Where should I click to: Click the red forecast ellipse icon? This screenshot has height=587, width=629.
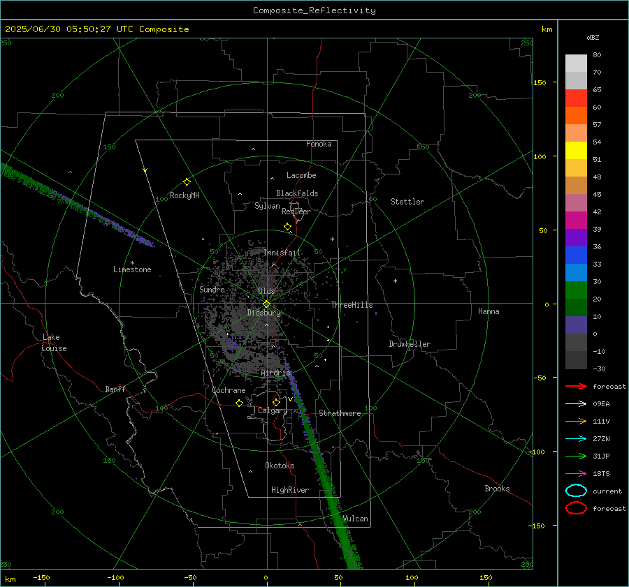[x=576, y=508]
